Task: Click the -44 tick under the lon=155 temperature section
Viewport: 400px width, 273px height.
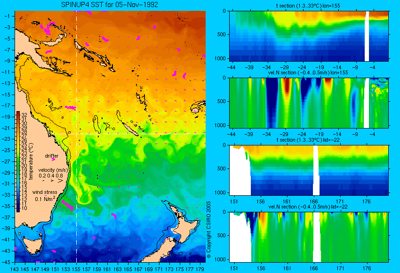Action: (x=231, y=67)
